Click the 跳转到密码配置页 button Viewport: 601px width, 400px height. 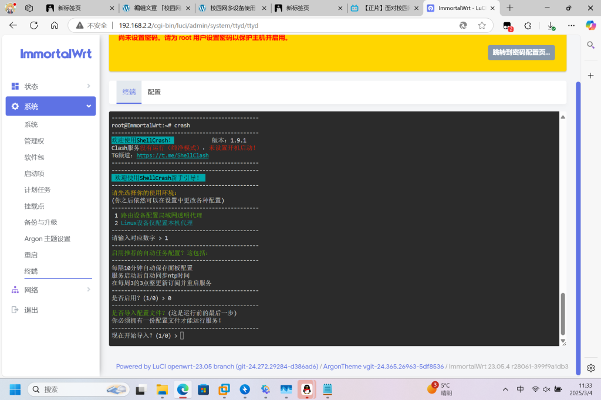[x=521, y=52]
